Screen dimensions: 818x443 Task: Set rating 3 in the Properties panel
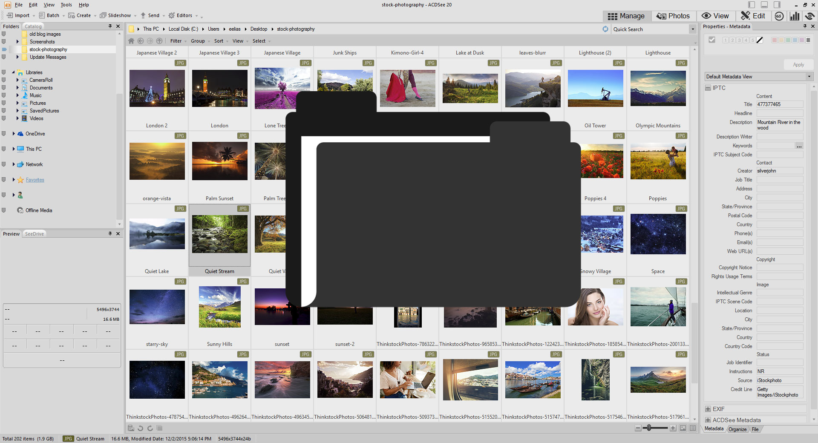(739, 40)
